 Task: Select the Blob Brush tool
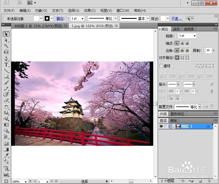(6, 94)
